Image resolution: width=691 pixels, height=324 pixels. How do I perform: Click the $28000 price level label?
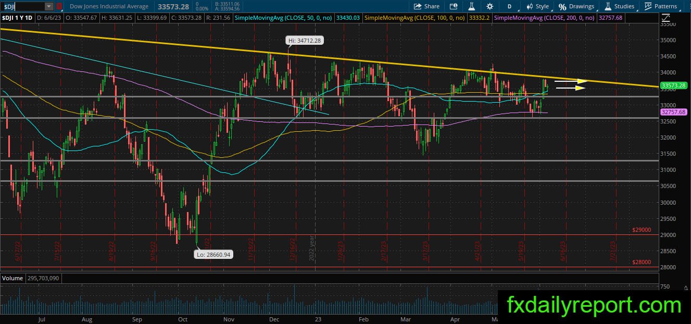click(x=642, y=262)
